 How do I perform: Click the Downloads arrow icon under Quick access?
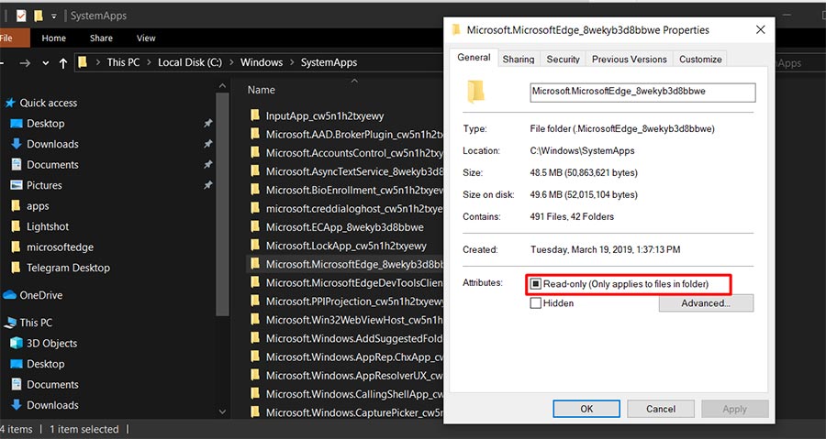point(17,144)
